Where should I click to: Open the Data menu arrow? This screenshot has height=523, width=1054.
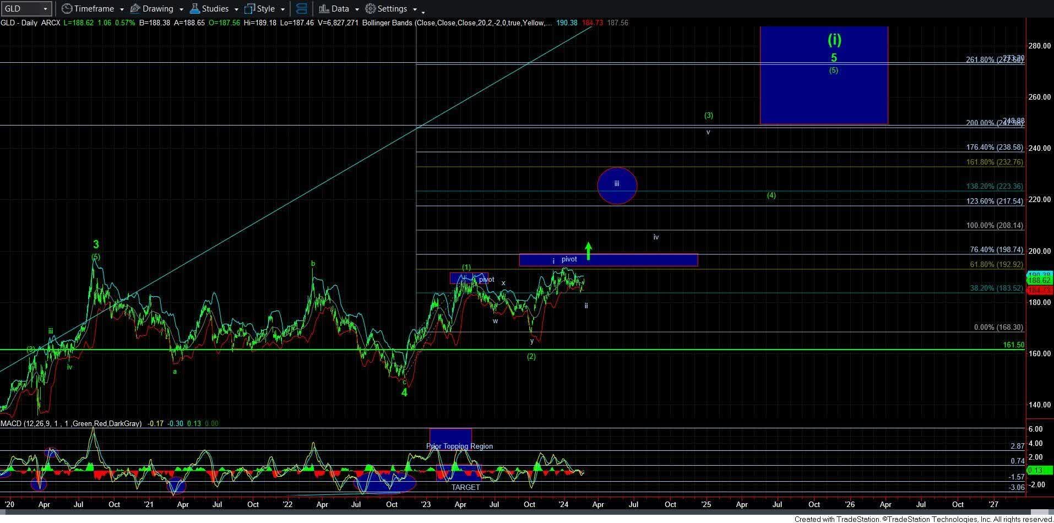[x=357, y=9]
